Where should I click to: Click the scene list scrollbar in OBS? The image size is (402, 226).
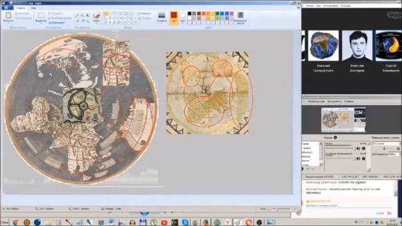coord(320,154)
